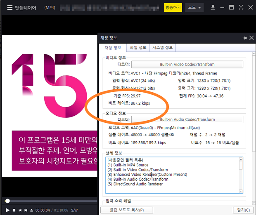Click the {MP4} format label in title bar
The height and width of the screenshot is (215, 256).
50,8
